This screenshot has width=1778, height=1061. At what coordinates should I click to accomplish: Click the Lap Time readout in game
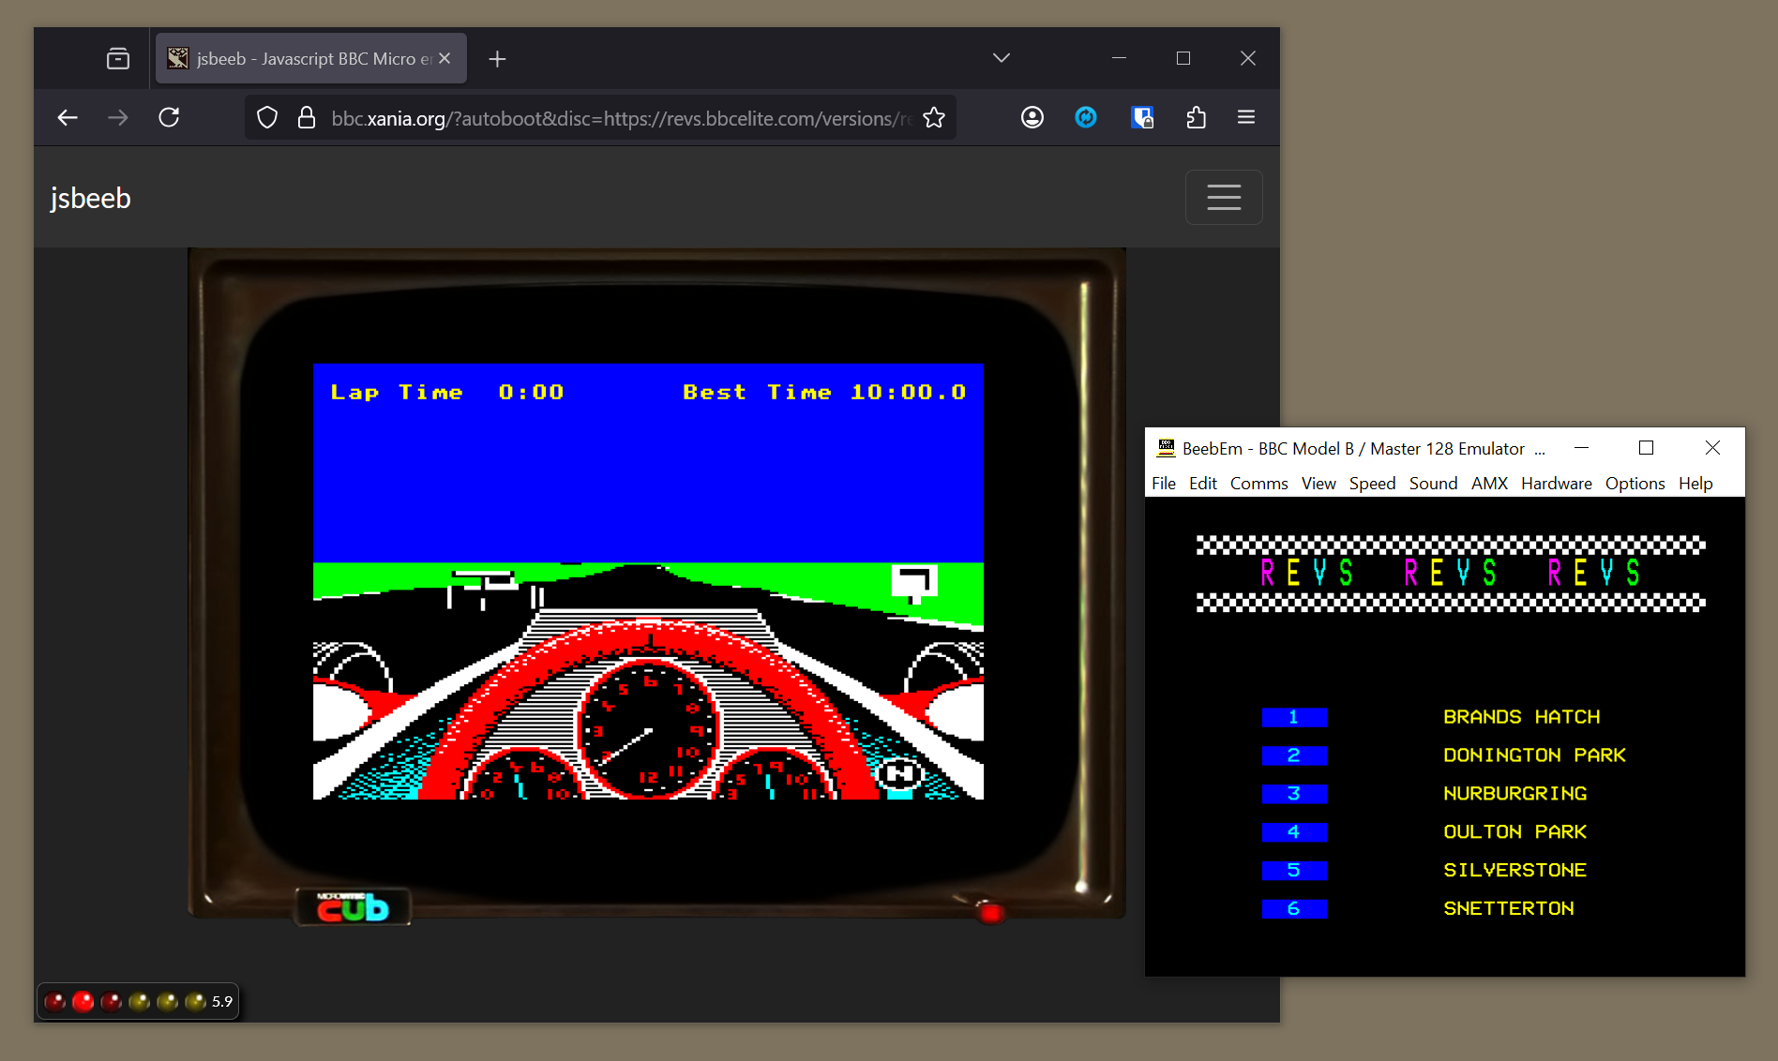click(x=447, y=393)
